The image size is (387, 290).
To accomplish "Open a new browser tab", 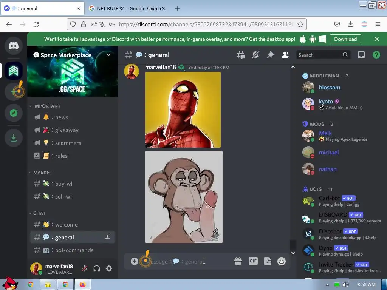I will tap(178, 8).
